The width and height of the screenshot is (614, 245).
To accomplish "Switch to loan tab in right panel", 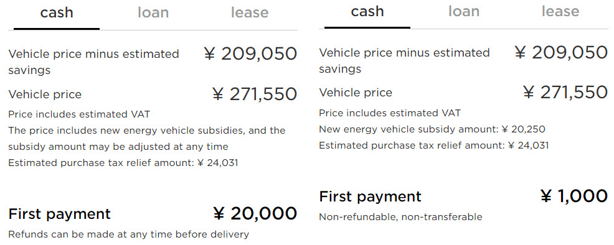I will point(464,11).
